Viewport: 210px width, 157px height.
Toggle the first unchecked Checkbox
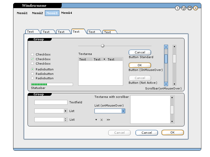click(32, 54)
